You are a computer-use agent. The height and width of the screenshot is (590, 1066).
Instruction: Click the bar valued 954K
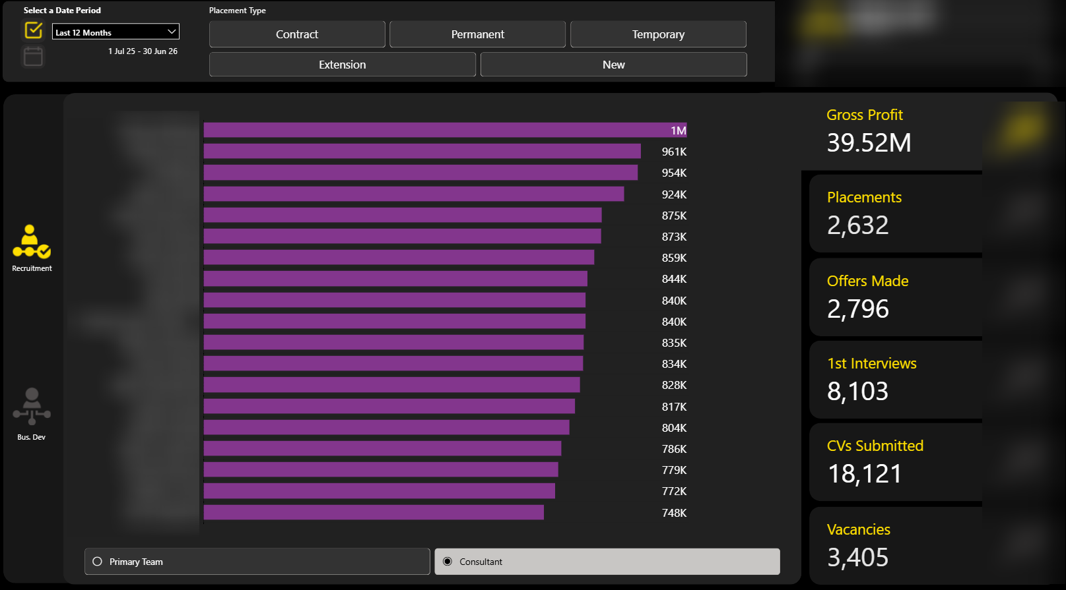(x=420, y=173)
